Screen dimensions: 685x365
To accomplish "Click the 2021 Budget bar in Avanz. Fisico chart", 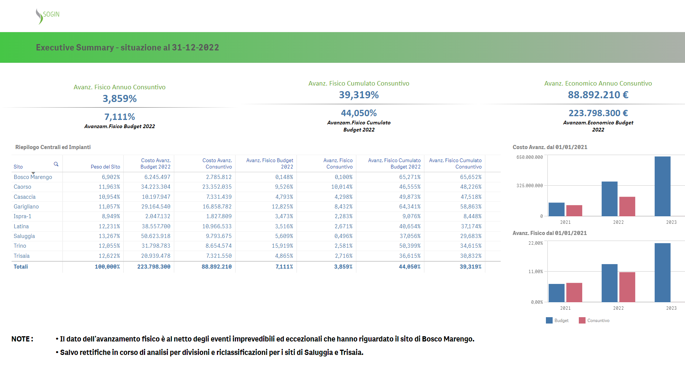I will coord(556,293).
